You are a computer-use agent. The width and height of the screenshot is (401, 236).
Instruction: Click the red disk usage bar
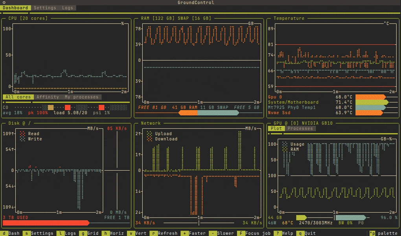pos(46,223)
